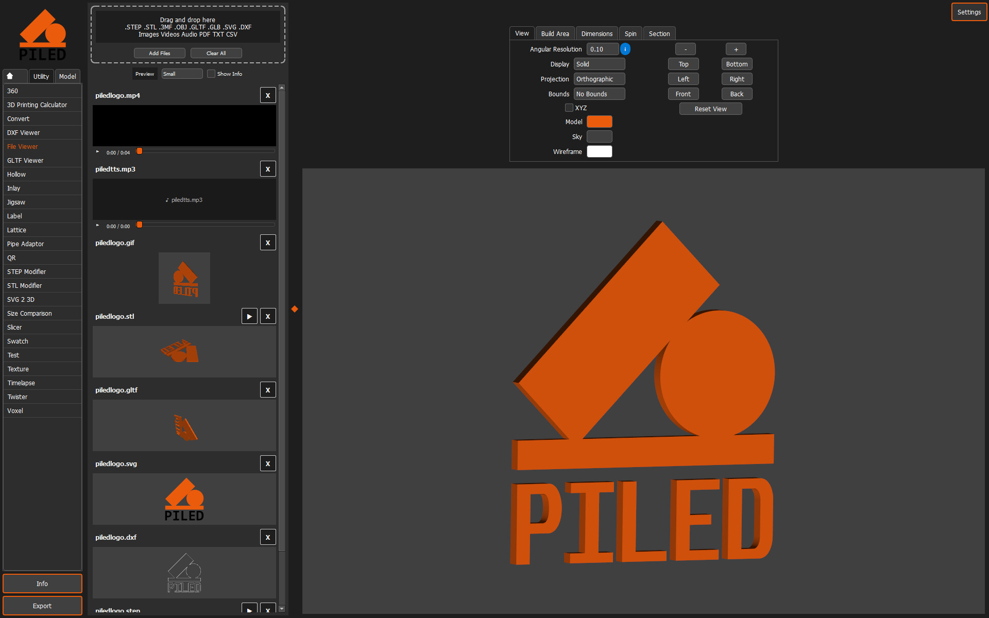Set view to Bottom
989x618 pixels.
coord(737,64)
